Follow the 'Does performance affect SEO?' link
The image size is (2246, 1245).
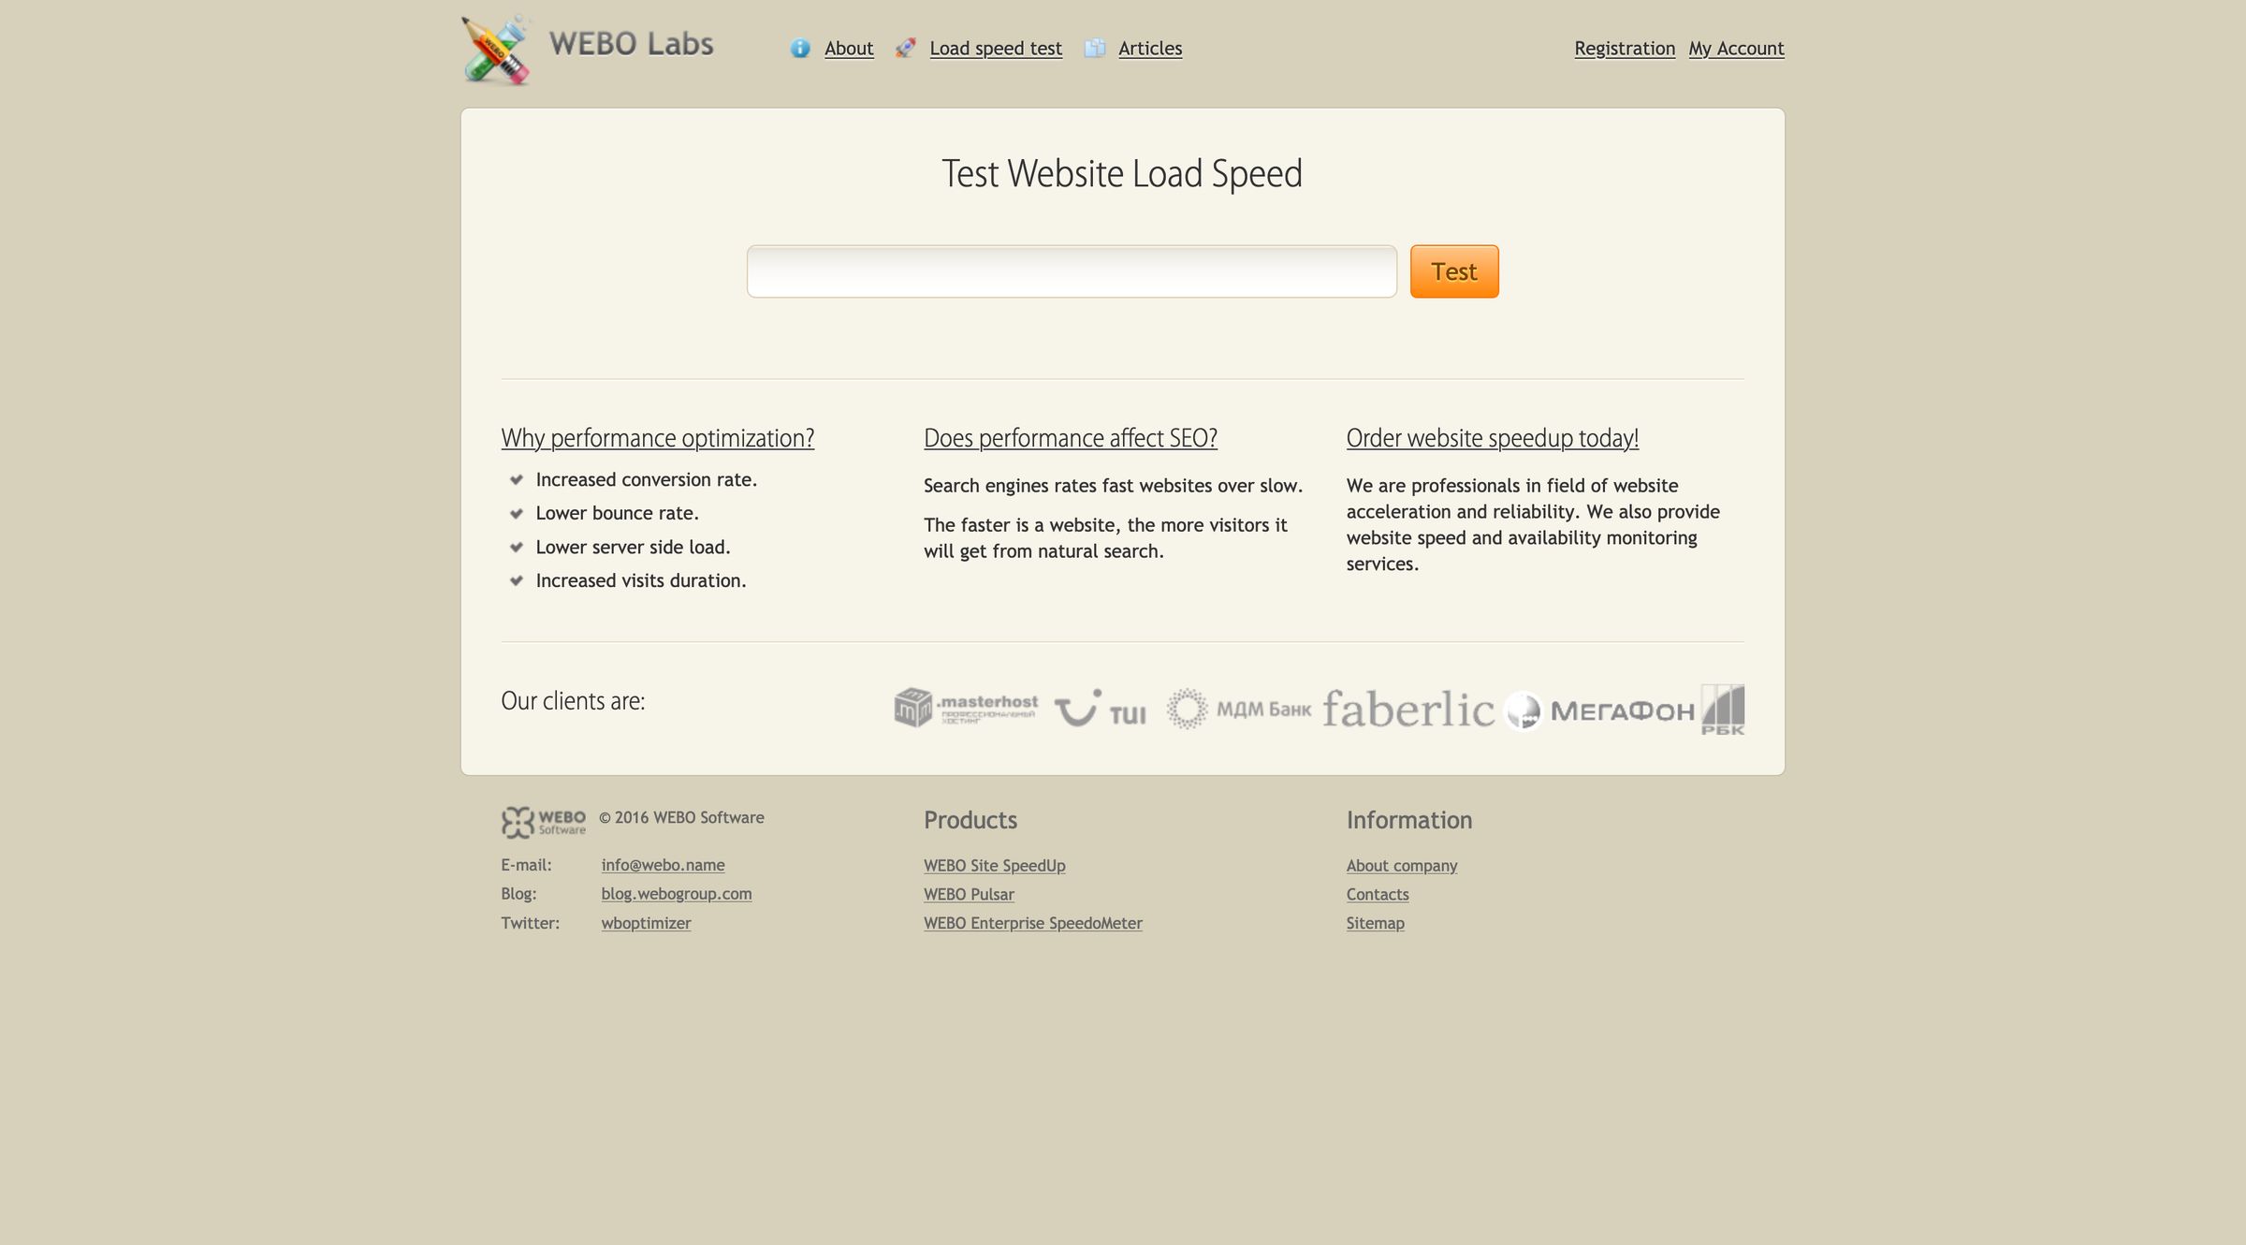pos(1070,438)
